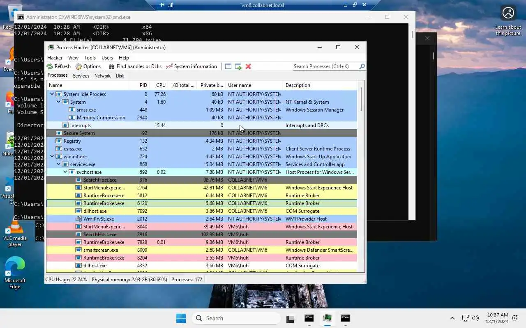Select SearchHost.exe with PID 2916

[202, 235]
